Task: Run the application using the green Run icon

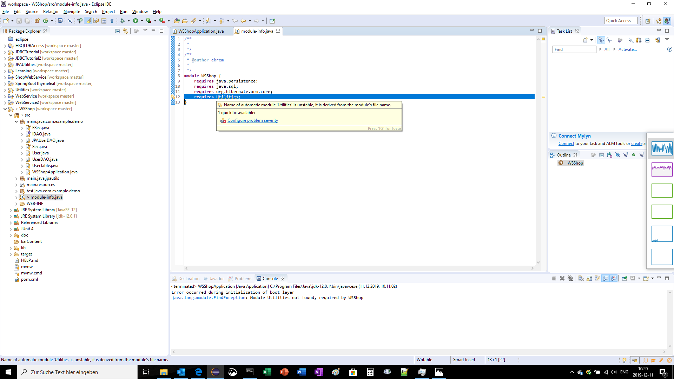Action: tap(136, 20)
